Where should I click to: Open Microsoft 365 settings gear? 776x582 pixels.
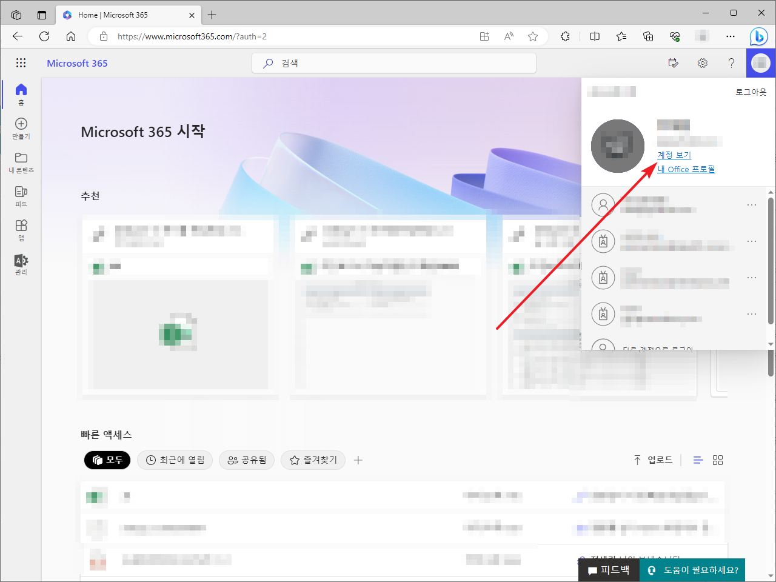coord(703,63)
